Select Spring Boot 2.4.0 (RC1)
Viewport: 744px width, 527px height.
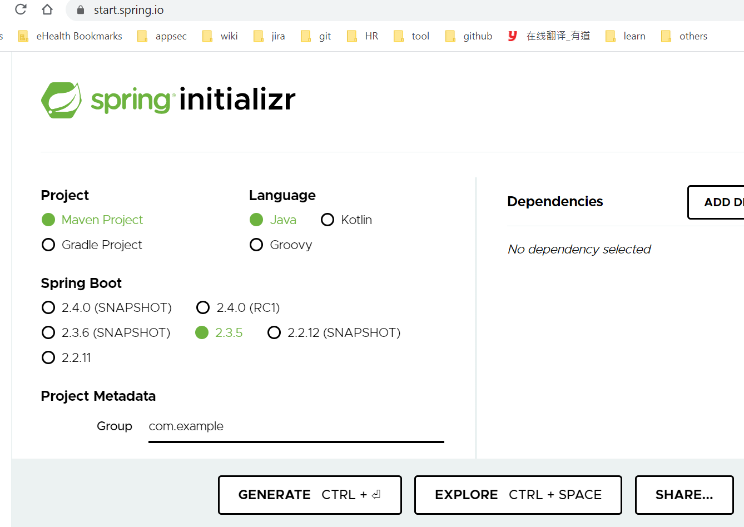click(x=238, y=307)
